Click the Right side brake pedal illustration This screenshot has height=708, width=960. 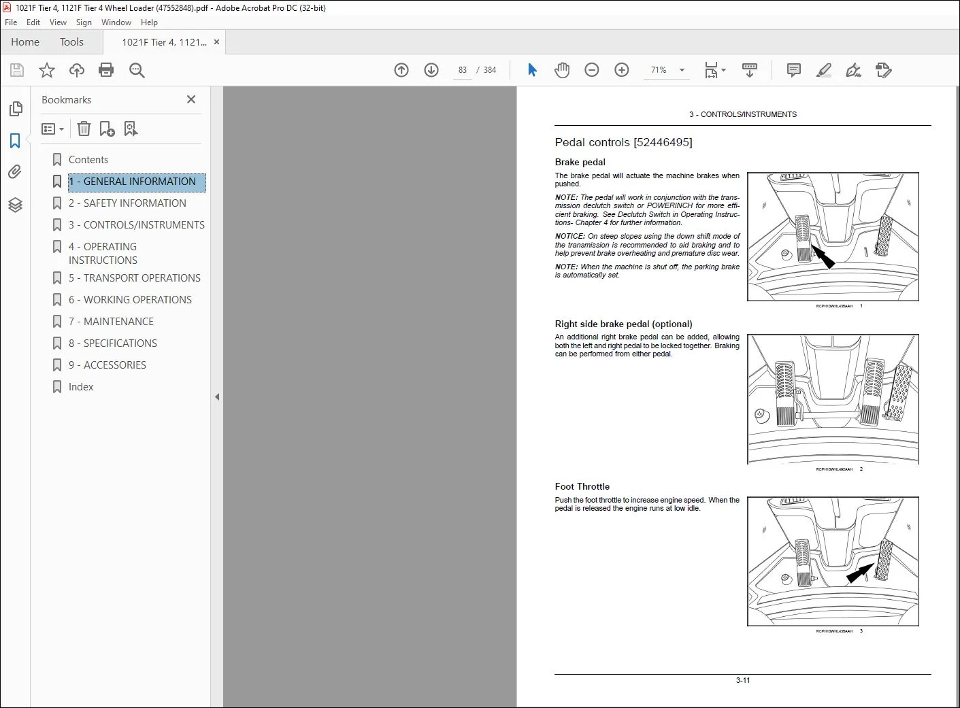coord(833,399)
